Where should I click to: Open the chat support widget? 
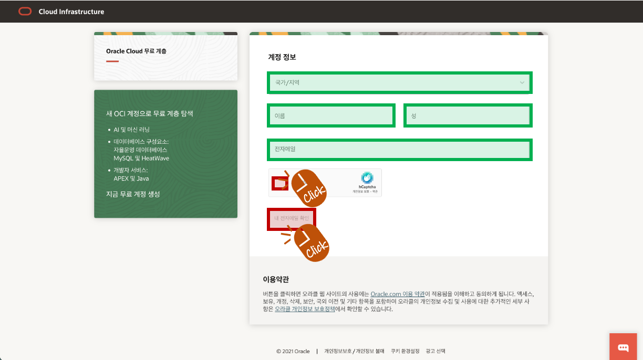point(623,346)
